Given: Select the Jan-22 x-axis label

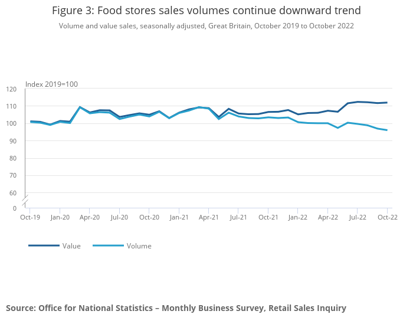Looking at the screenshot, I should 298,217.
